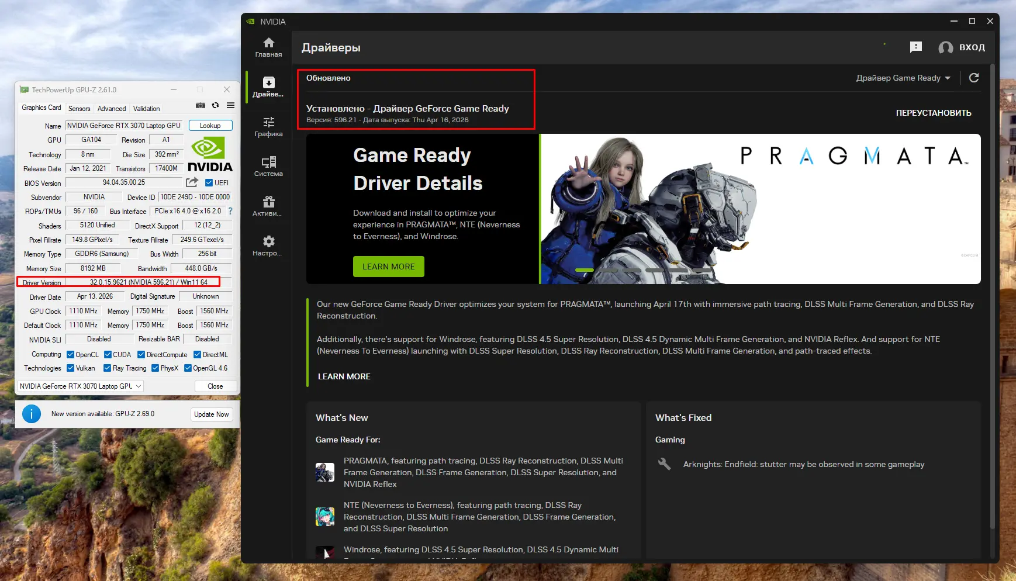Image resolution: width=1016 pixels, height=581 pixels.
Task: Select the Драйверы download icon in sidebar
Action: pyautogui.click(x=268, y=82)
